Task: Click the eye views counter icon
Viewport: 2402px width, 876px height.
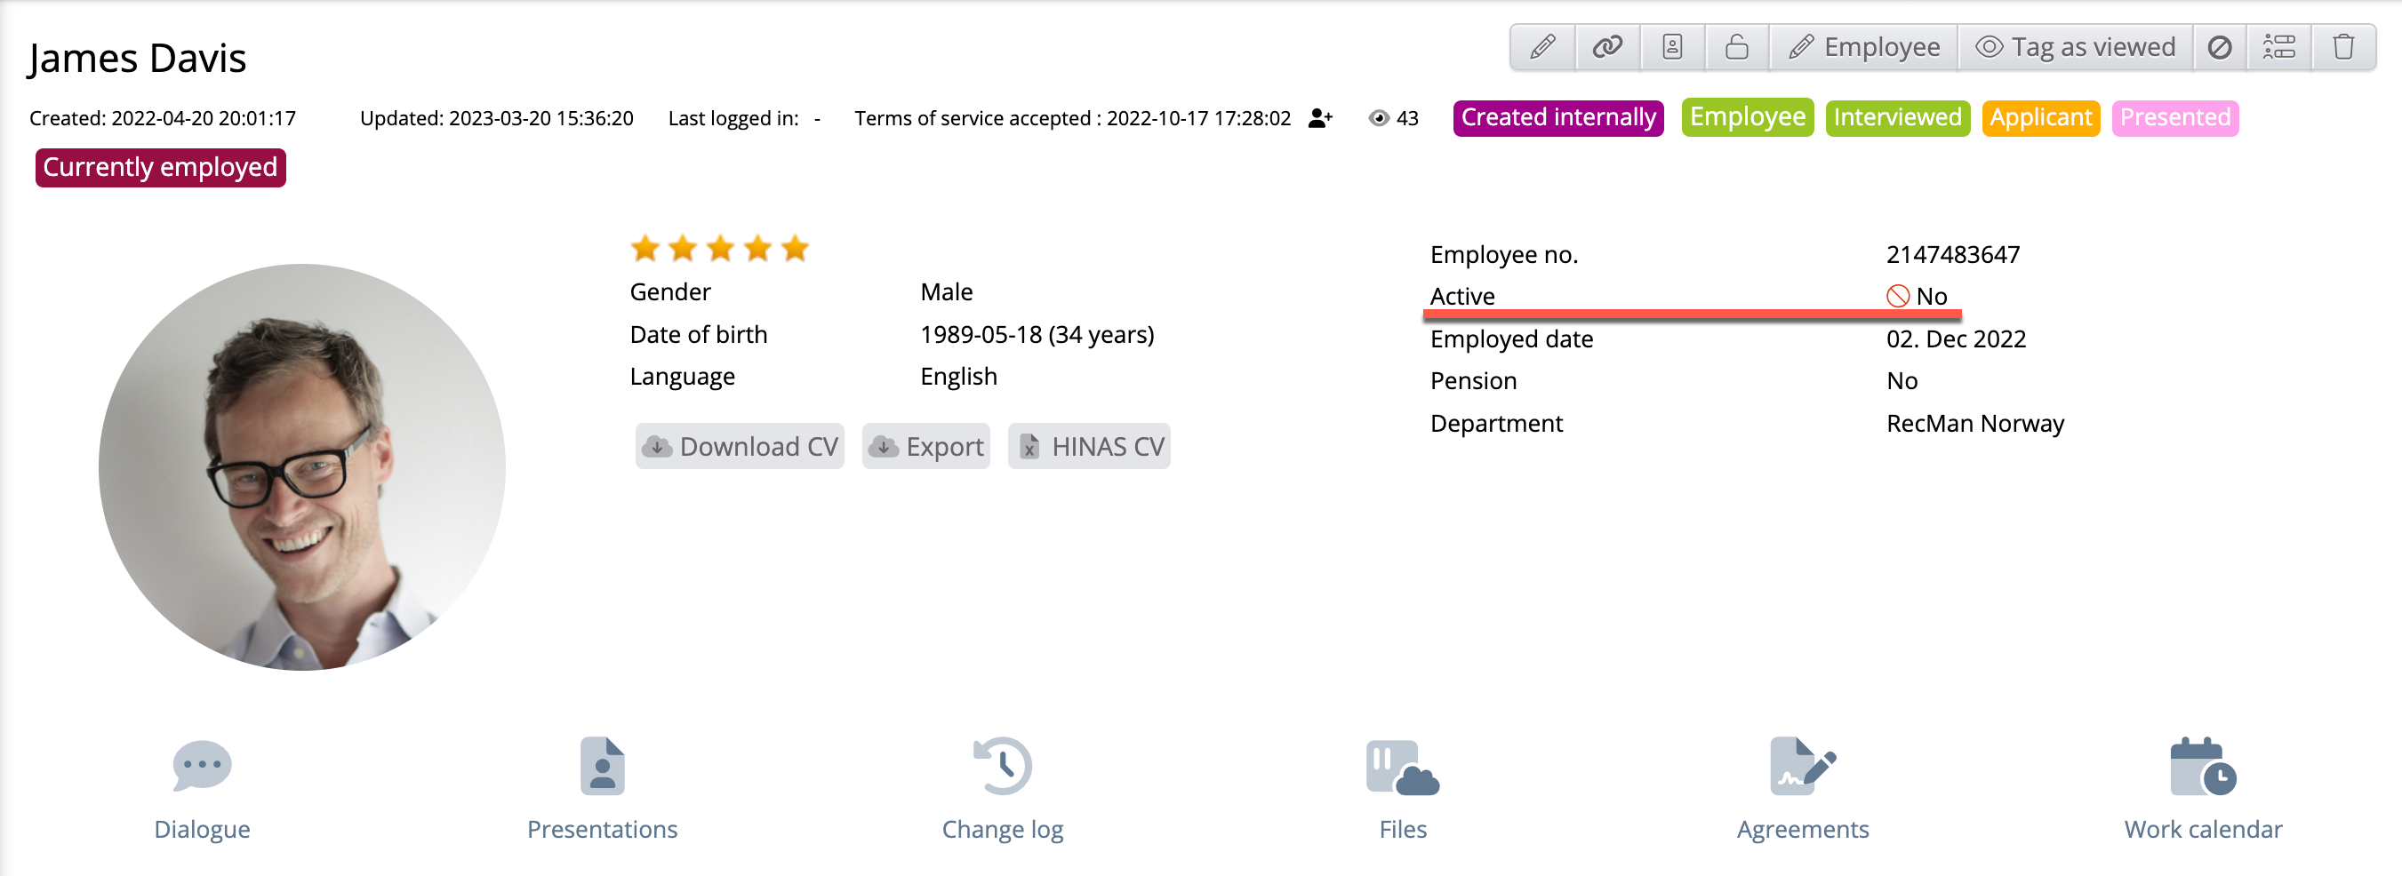Action: (x=1378, y=118)
